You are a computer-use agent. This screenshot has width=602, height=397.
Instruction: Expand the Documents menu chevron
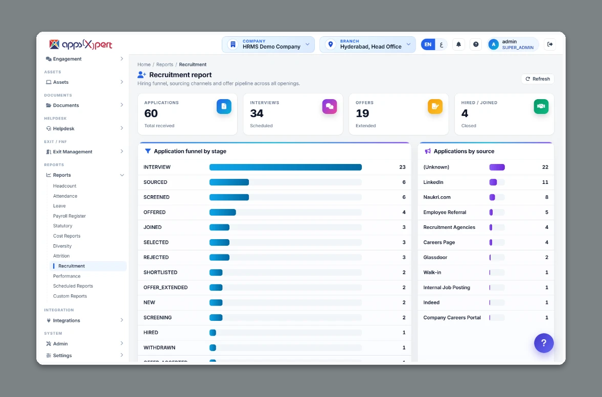tap(122, 105)
